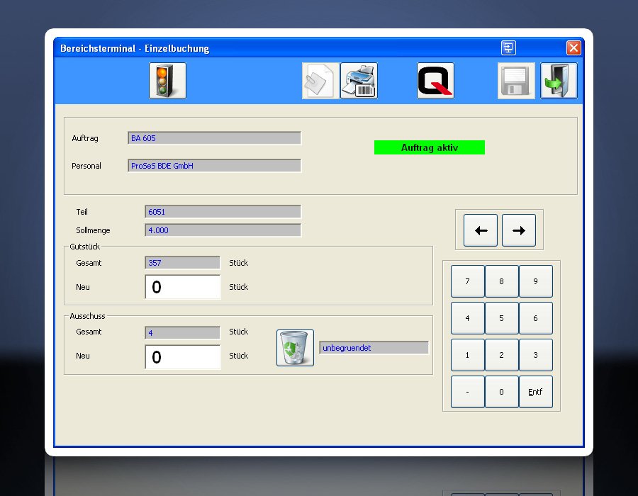Screen dimensions: 638x496
Task: Tap keypad digit 6
Action: pyautogui.click(x=536, y=318)
